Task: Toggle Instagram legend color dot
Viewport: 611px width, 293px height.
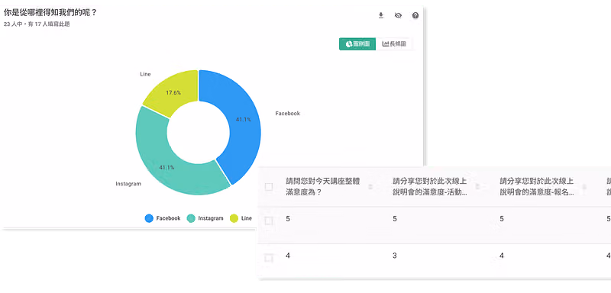Action: [191, 218]
